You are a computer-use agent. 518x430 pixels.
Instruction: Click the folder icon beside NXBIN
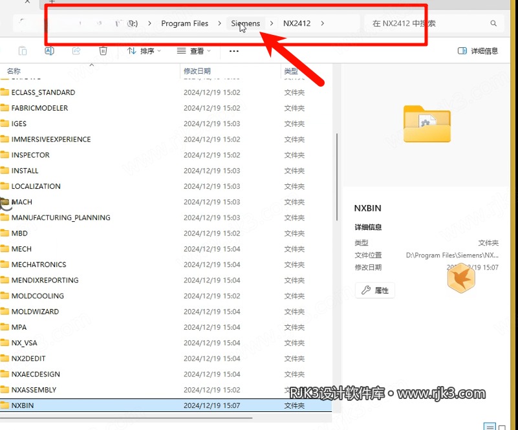tap(5, 405)
